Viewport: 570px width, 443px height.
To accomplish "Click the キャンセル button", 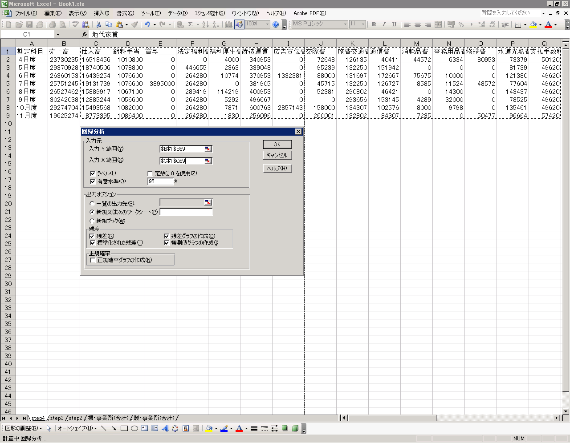I will [277, 155].
